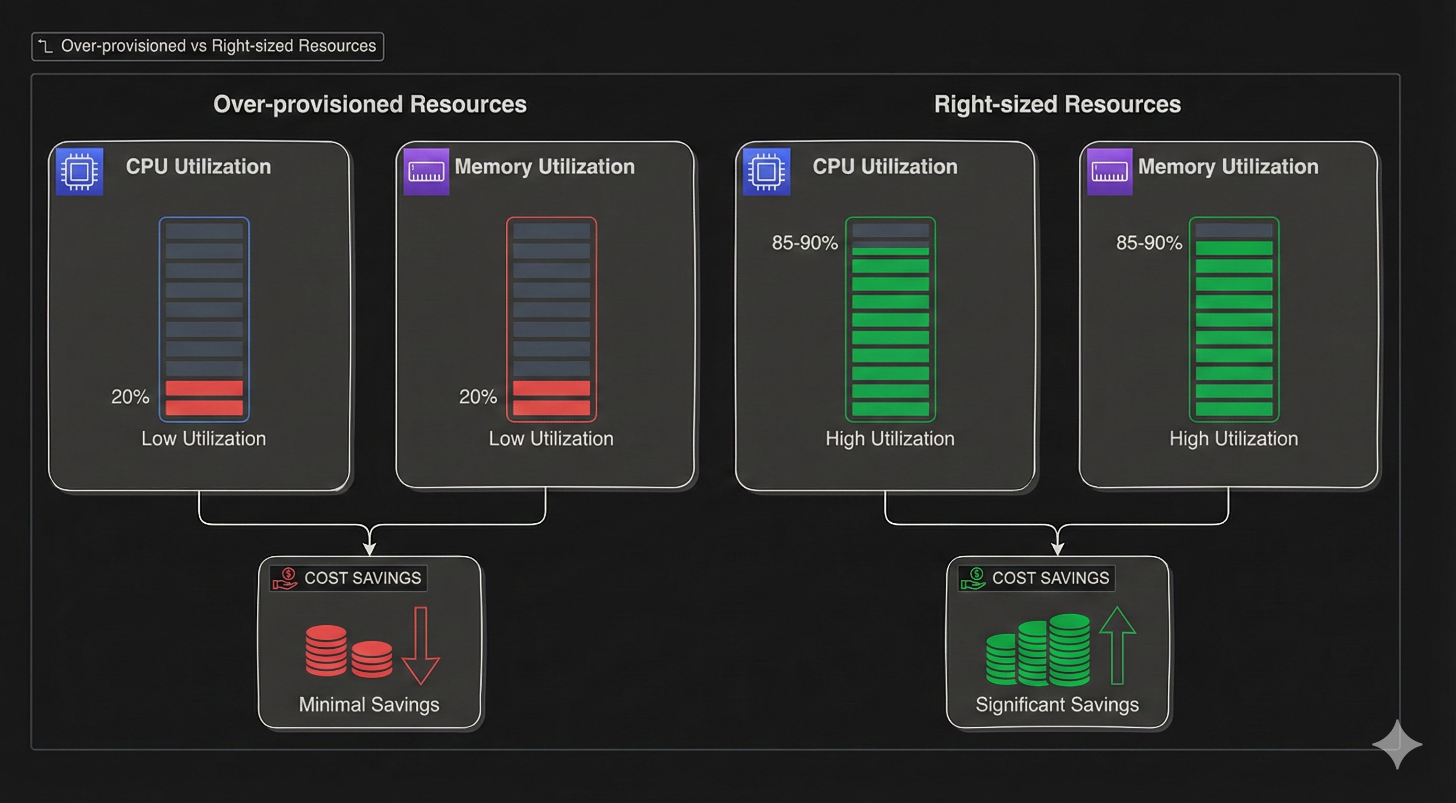Select the CPU chip icon under Over-provisioned Resources
This screenshot has height=803, width=1456.
79,170
